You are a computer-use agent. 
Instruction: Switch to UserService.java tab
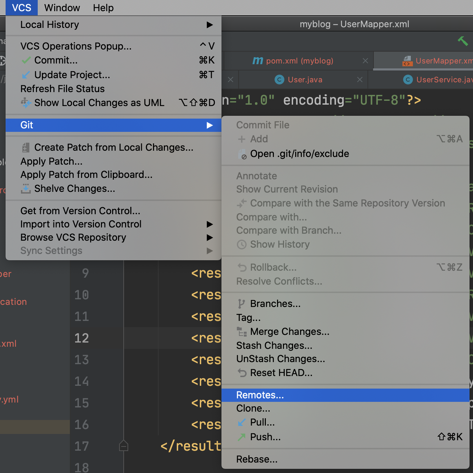pyautogui.click(x=421, y=80)
